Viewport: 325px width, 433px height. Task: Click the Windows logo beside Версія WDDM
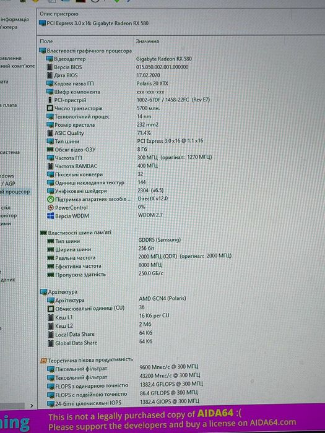[51, 216]
